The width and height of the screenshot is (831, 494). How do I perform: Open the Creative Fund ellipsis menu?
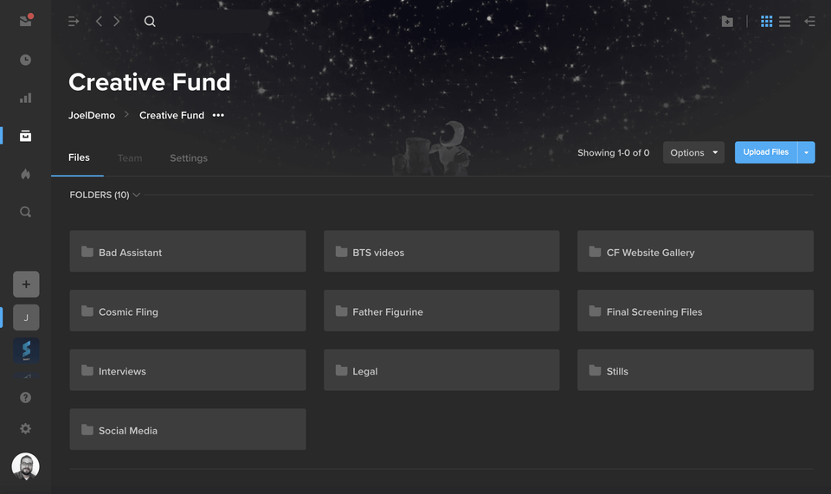point(218,115)
